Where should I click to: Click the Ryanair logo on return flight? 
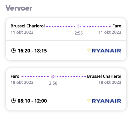point(104,101)
